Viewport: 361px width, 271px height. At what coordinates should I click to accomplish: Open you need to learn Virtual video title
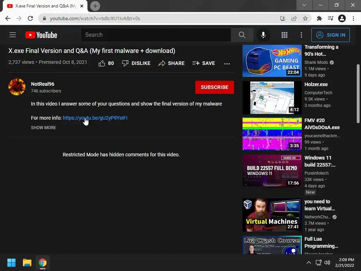coord(319,205)
